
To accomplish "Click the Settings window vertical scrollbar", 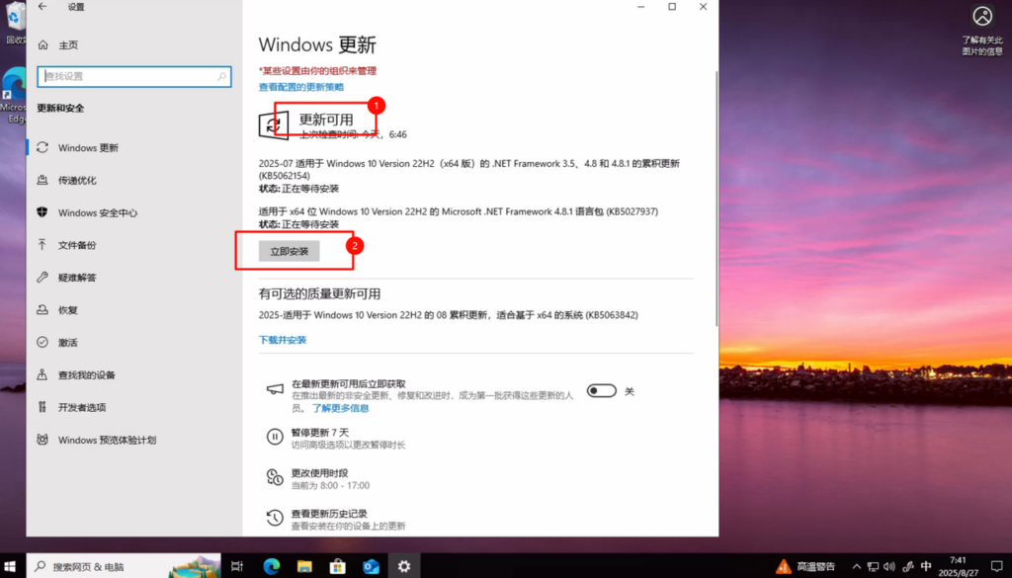I will tap(714, 296).
